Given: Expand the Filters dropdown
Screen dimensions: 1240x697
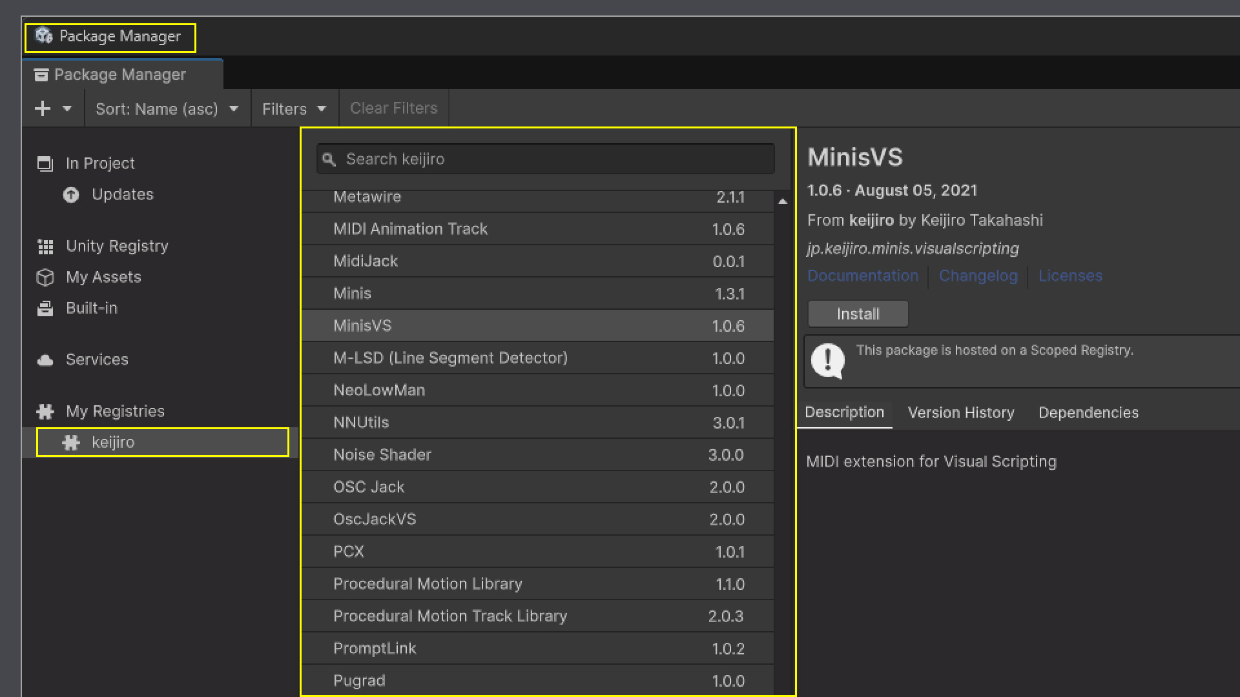Looking at the screenshot, I should 294,108.
